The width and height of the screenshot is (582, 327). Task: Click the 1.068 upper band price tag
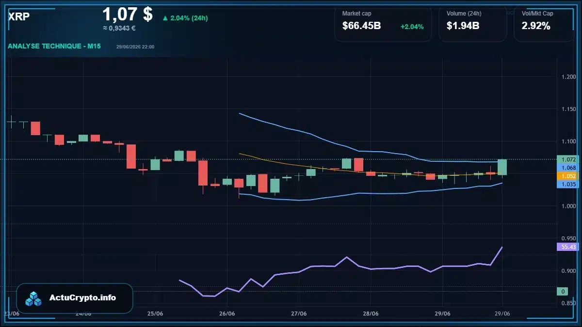click(x=568, y=168)
